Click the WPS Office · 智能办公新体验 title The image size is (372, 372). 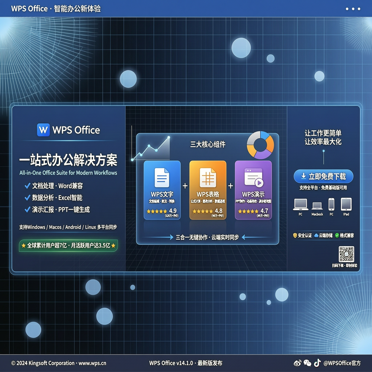(56, 9)
